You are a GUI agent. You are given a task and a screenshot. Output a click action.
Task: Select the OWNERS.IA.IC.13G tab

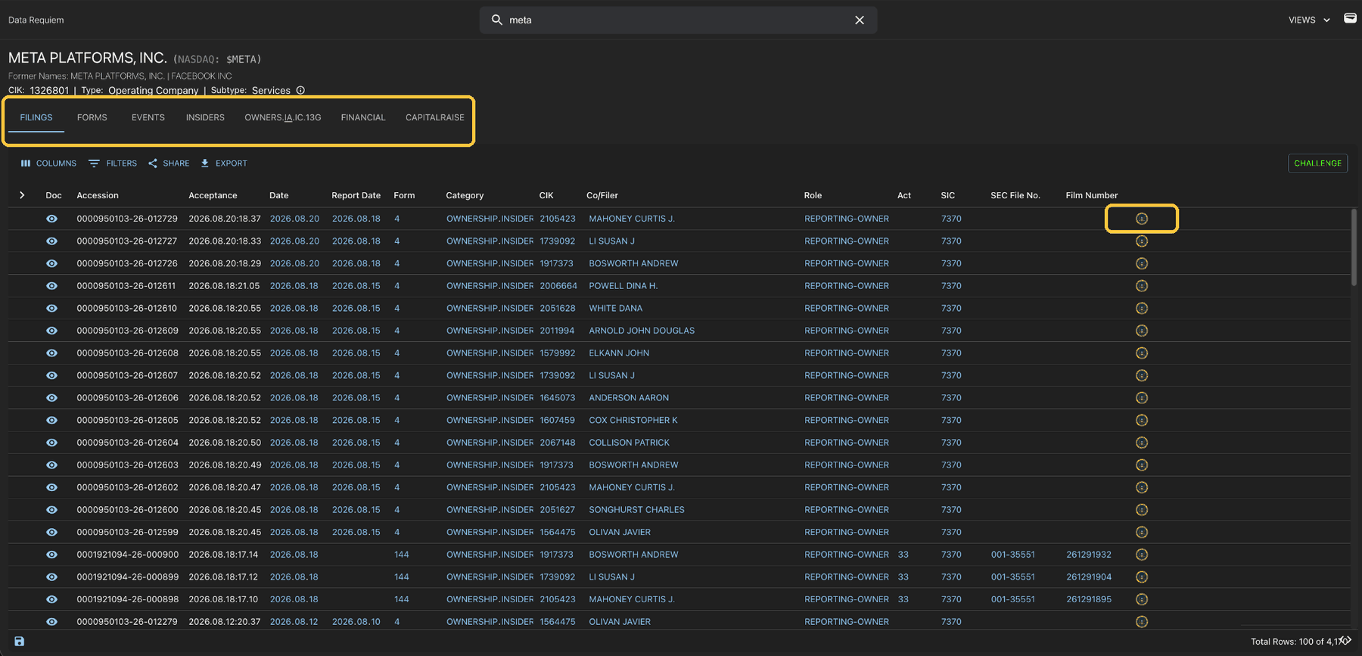(283, 118)
